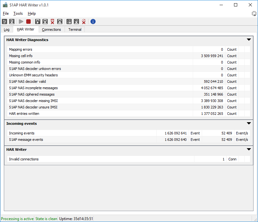This screenshot has width=258, height=222.
Task: Select S1AP NAS ciphered messages row
Action: click(129, 94)
